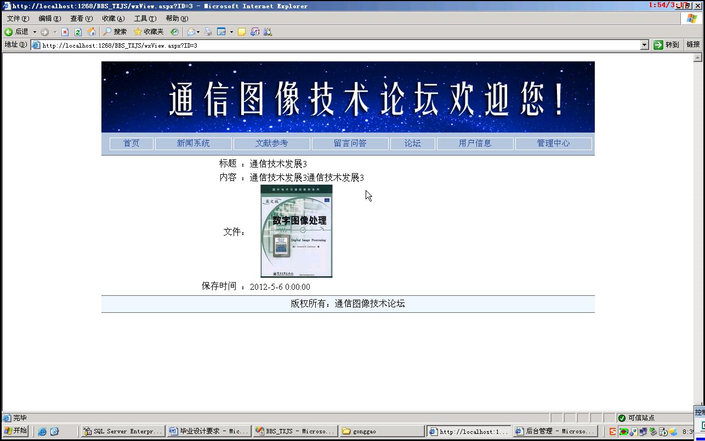
Task: Open the Back history dropdown arrow
Action: [35, 32]
